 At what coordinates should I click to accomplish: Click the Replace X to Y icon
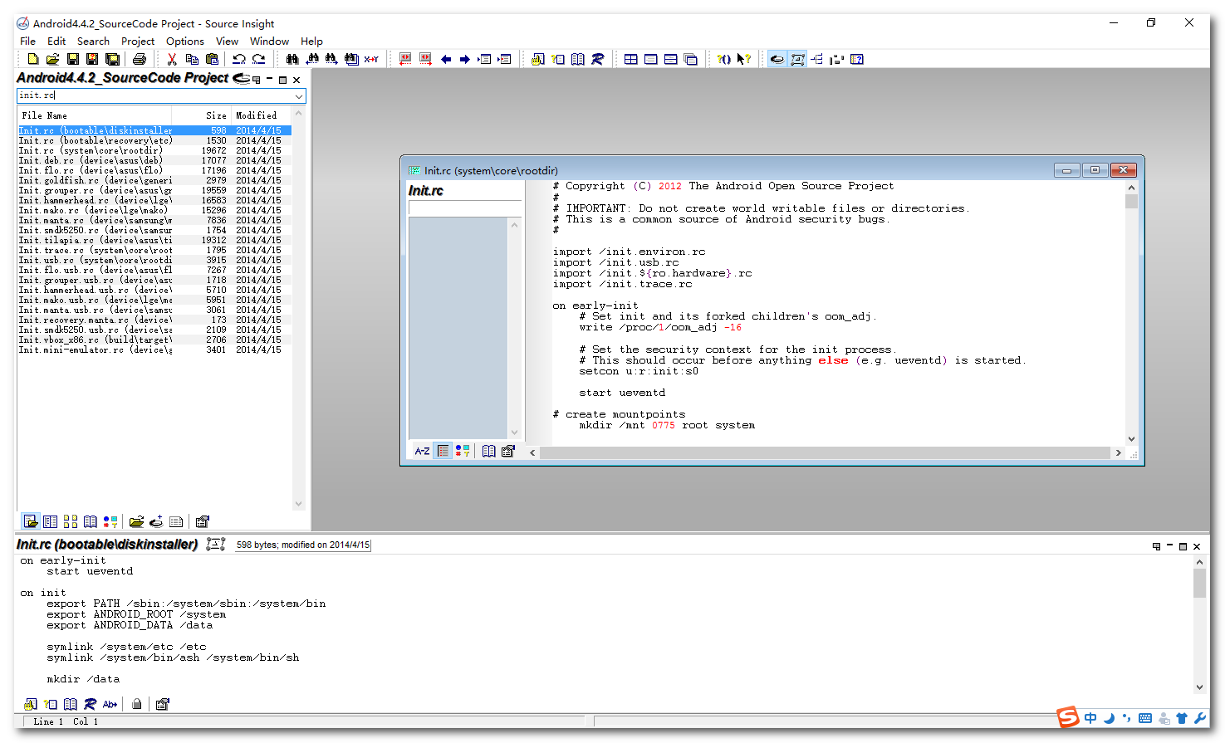pos(371,59)
